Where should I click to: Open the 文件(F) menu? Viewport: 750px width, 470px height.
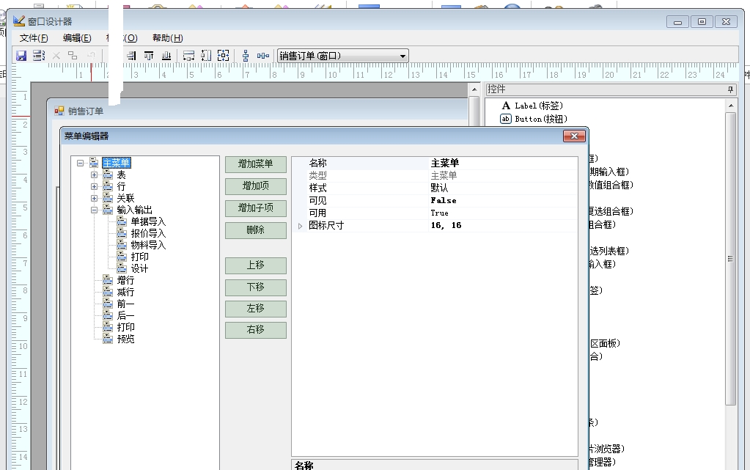[x=34, y=38]
